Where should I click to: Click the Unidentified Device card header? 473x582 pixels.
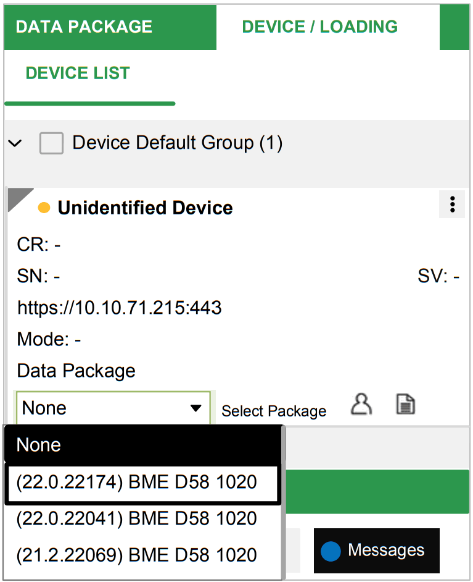(145, 208)
